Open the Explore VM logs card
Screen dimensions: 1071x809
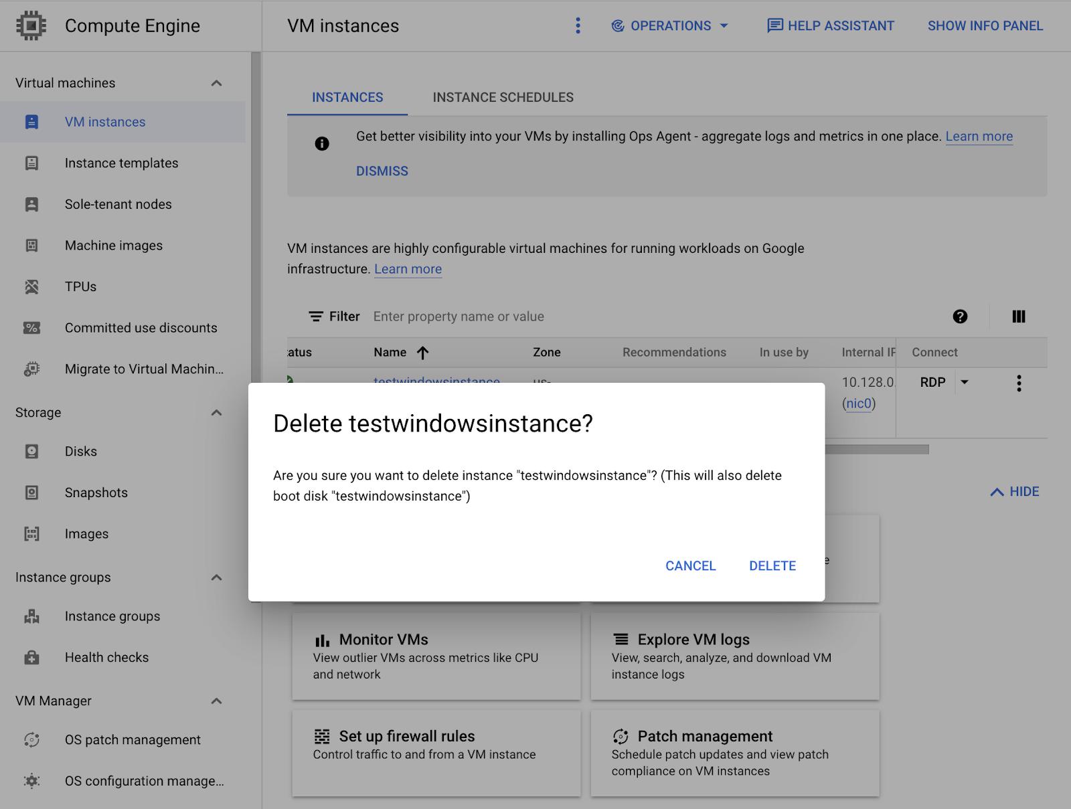735,656
